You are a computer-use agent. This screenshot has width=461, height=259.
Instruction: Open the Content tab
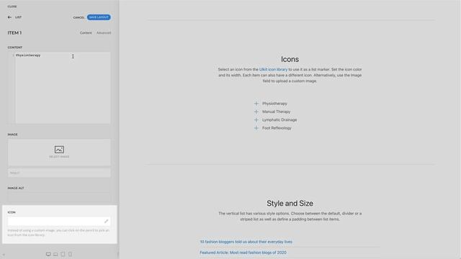point(86,33)
